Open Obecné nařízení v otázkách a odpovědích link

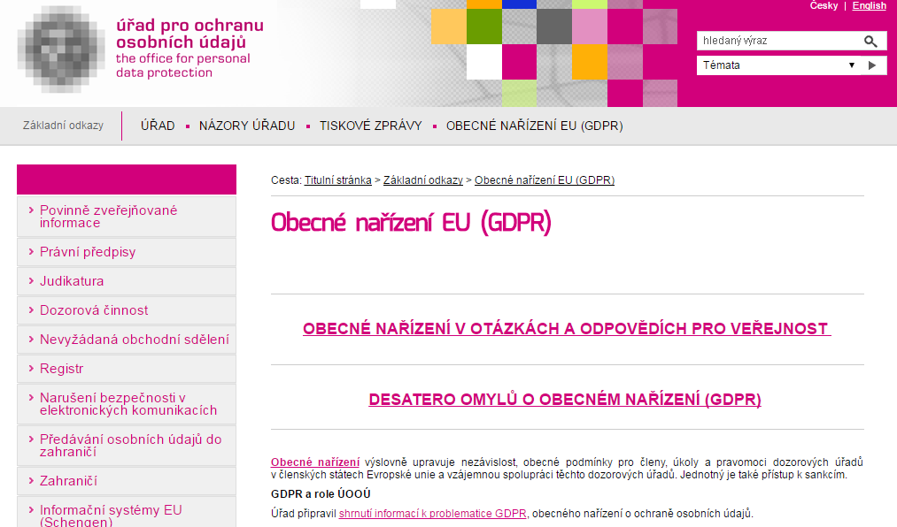567,329
